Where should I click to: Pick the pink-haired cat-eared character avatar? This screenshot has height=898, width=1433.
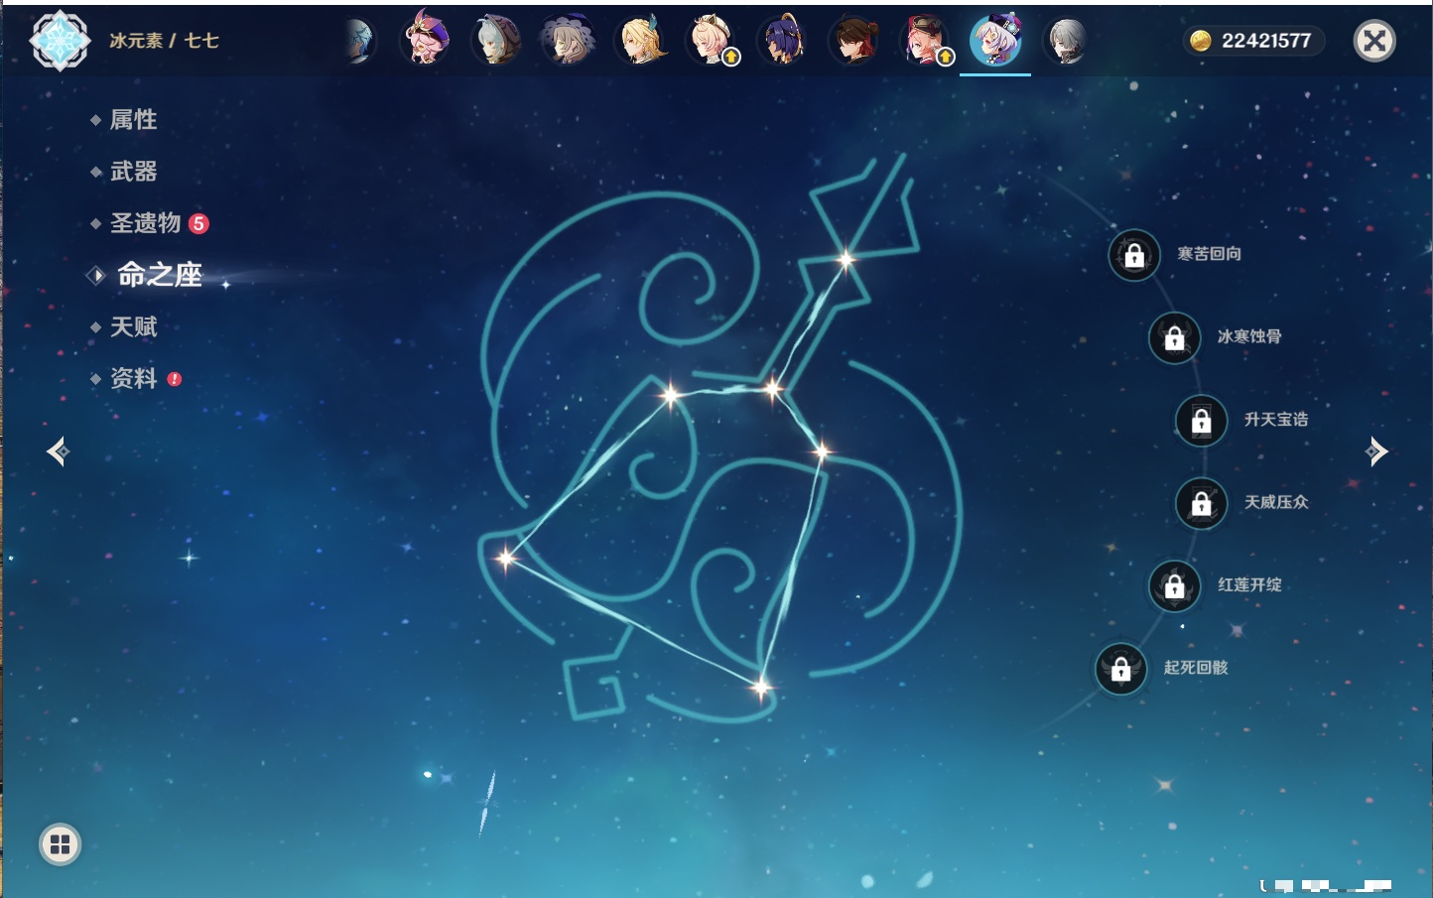click(x=712, y=41)
